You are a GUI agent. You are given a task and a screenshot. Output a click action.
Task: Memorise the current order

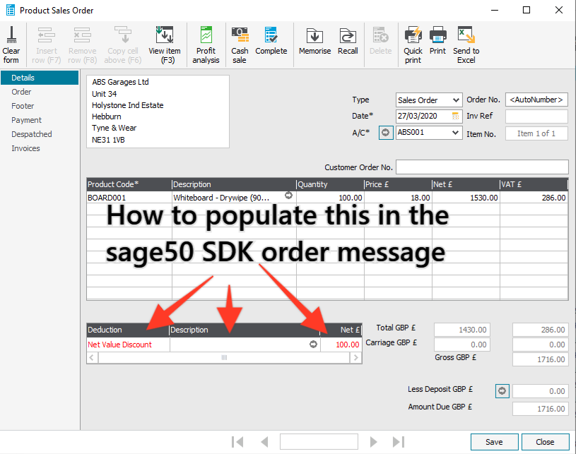(315, 40)
